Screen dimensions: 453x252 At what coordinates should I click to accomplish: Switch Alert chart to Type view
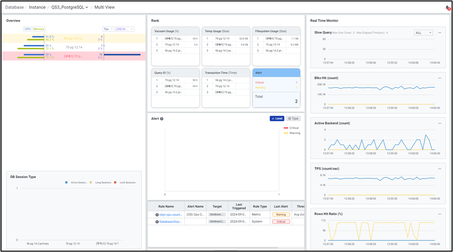point(294,118)
